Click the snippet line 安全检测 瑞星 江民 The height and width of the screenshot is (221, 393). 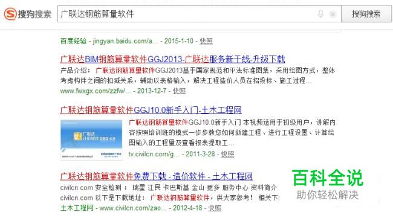click(169, 187)
